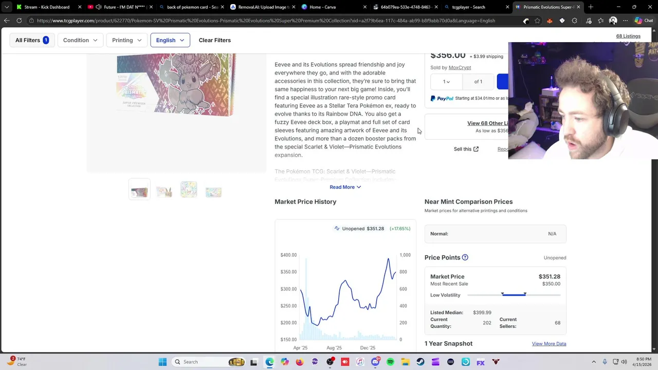This screenshot has width=658, height=370.
Task: Open the PayPal logo link
Action: 442,98
